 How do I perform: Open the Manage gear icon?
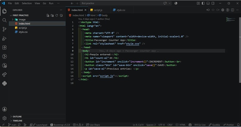click(x=4, y=118)
